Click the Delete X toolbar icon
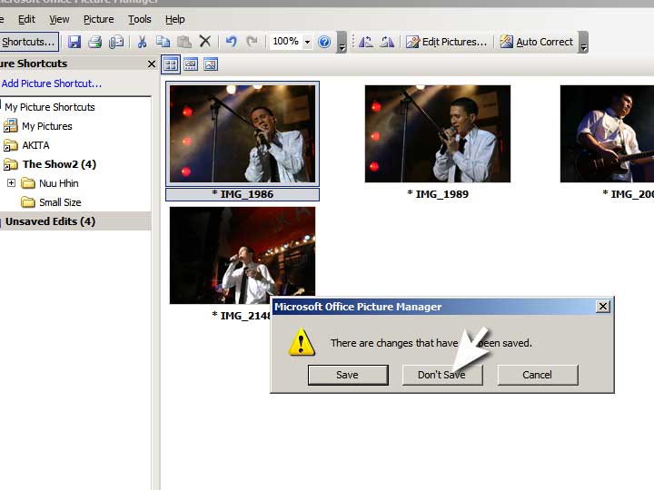The width and height of the screenshot is (654, 490). coord(205,42)
